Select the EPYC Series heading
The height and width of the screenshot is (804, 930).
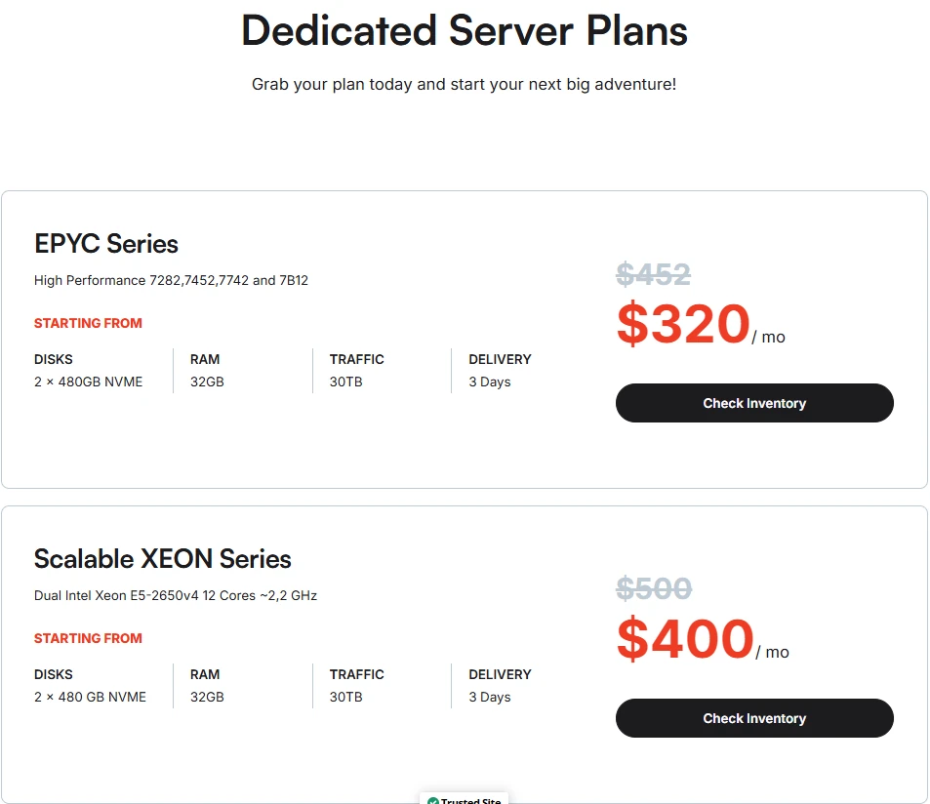pos(106,244)
